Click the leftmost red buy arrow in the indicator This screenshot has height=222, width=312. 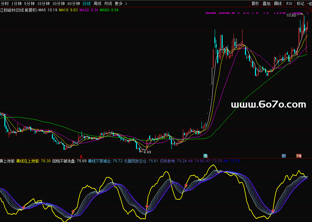(23, 208)
